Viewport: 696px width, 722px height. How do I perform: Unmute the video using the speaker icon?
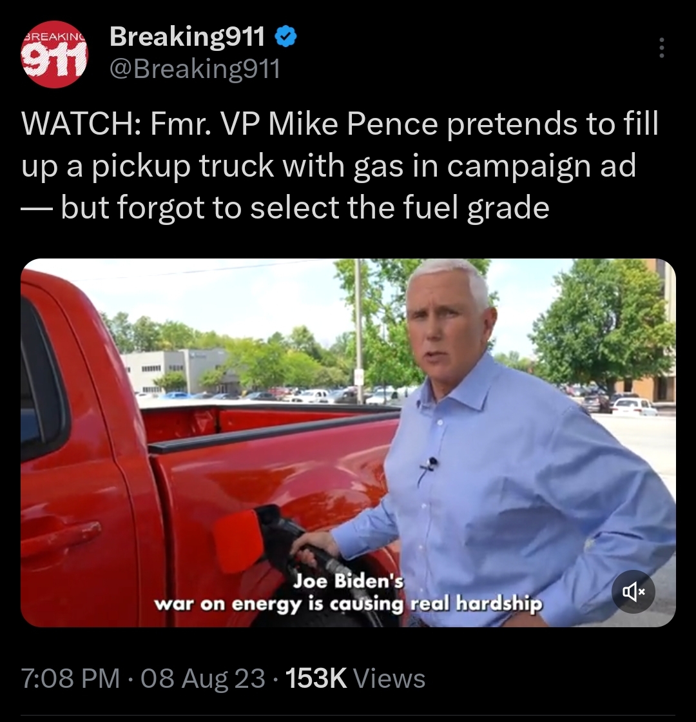click(x=633, y=592)
